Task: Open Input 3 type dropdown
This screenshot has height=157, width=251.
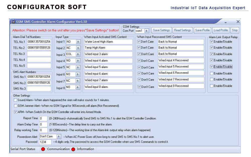Action: [78, 54]
